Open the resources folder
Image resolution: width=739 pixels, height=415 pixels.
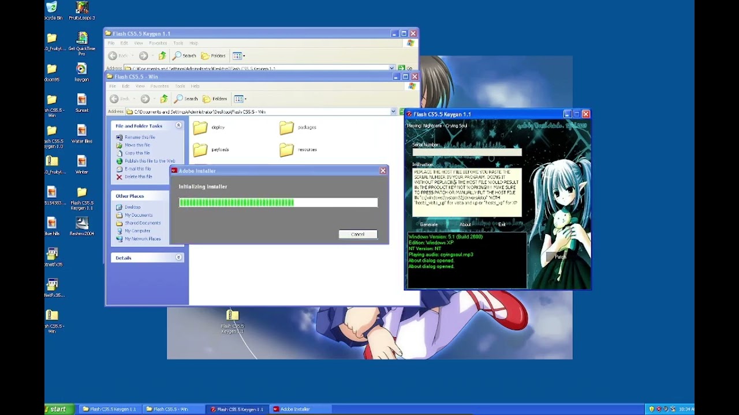coord(298,150)
